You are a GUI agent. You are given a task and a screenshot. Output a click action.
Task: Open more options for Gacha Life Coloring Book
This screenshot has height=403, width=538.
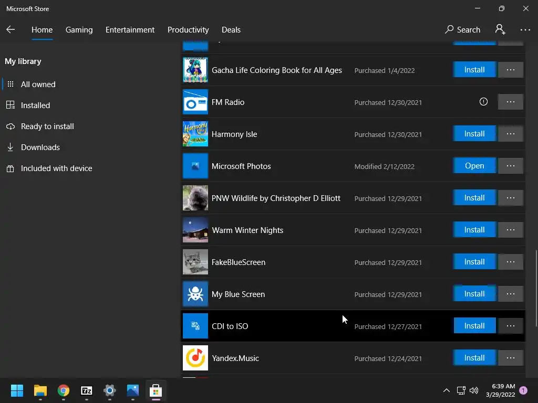(511, 70)
